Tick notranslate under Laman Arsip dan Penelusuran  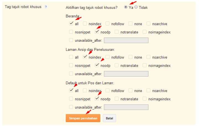point(117,65)
